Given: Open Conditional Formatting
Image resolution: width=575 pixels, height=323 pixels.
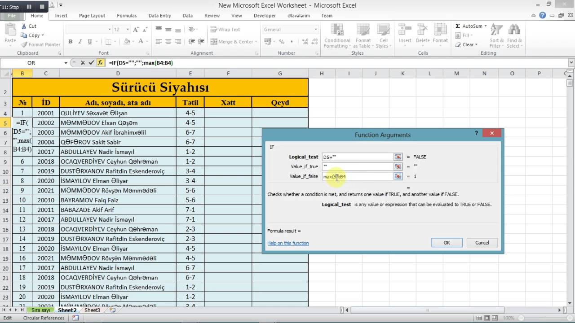Looking at the screenshot, I should (337, 35).
